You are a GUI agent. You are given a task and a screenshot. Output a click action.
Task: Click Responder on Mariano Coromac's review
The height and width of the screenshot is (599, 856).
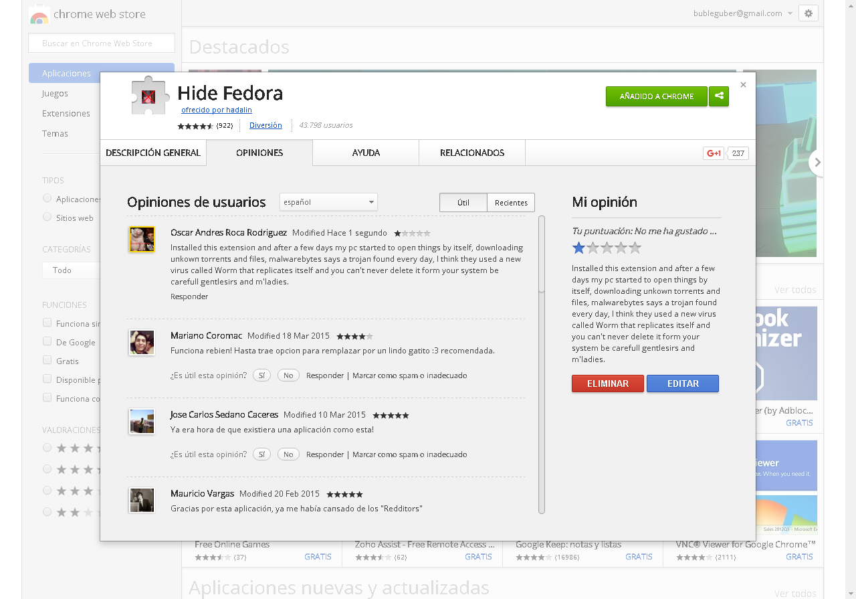click(325, 375)
